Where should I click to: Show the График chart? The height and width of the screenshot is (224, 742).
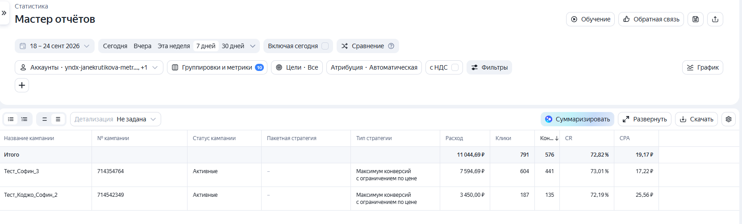(703, 67)
